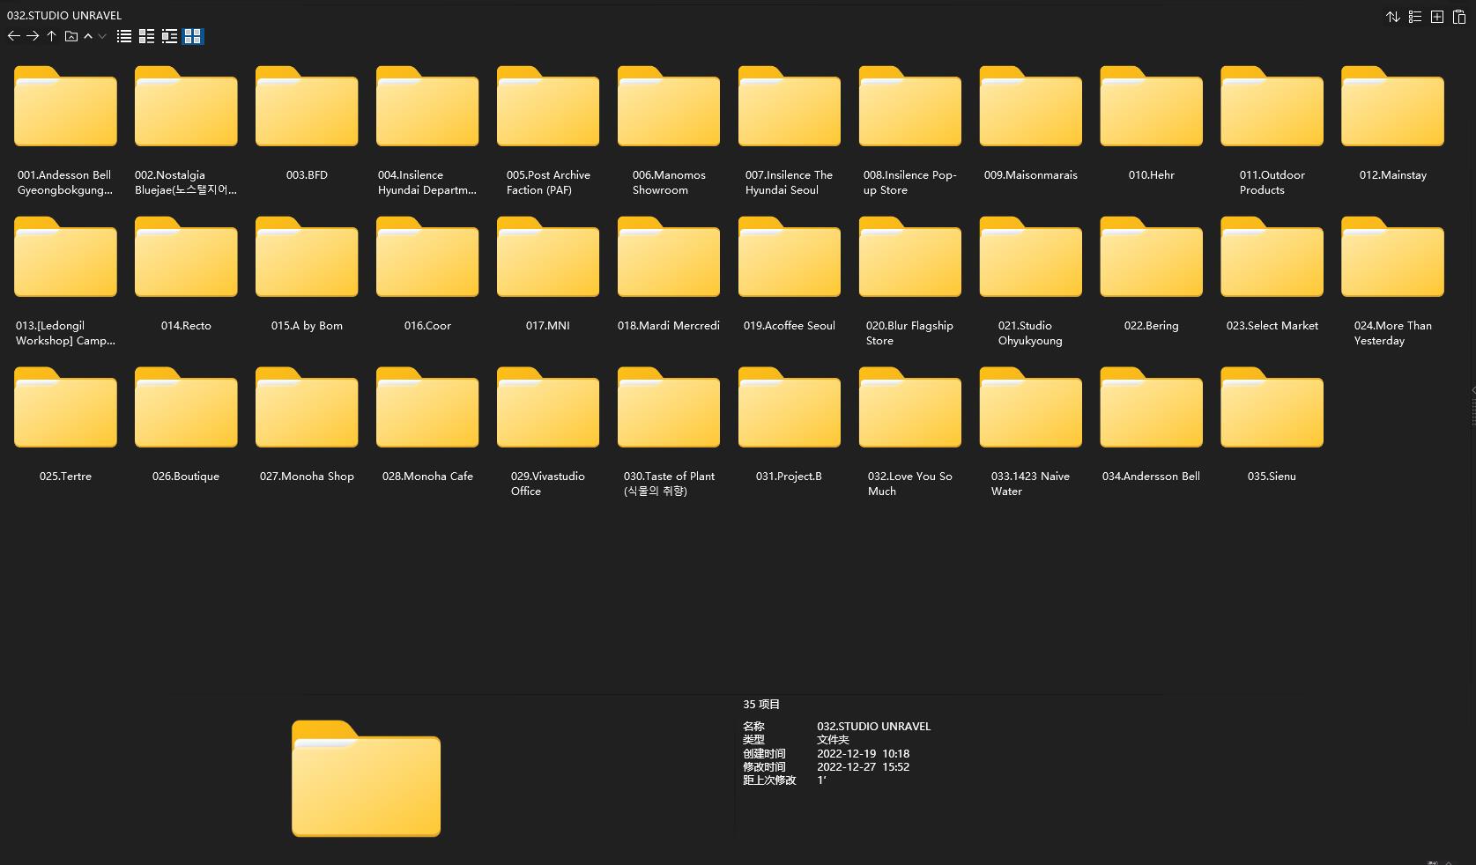Click the plus-in-square icon
The width and height of the screenshot is (1476, 865).
tap(1436, 17)
